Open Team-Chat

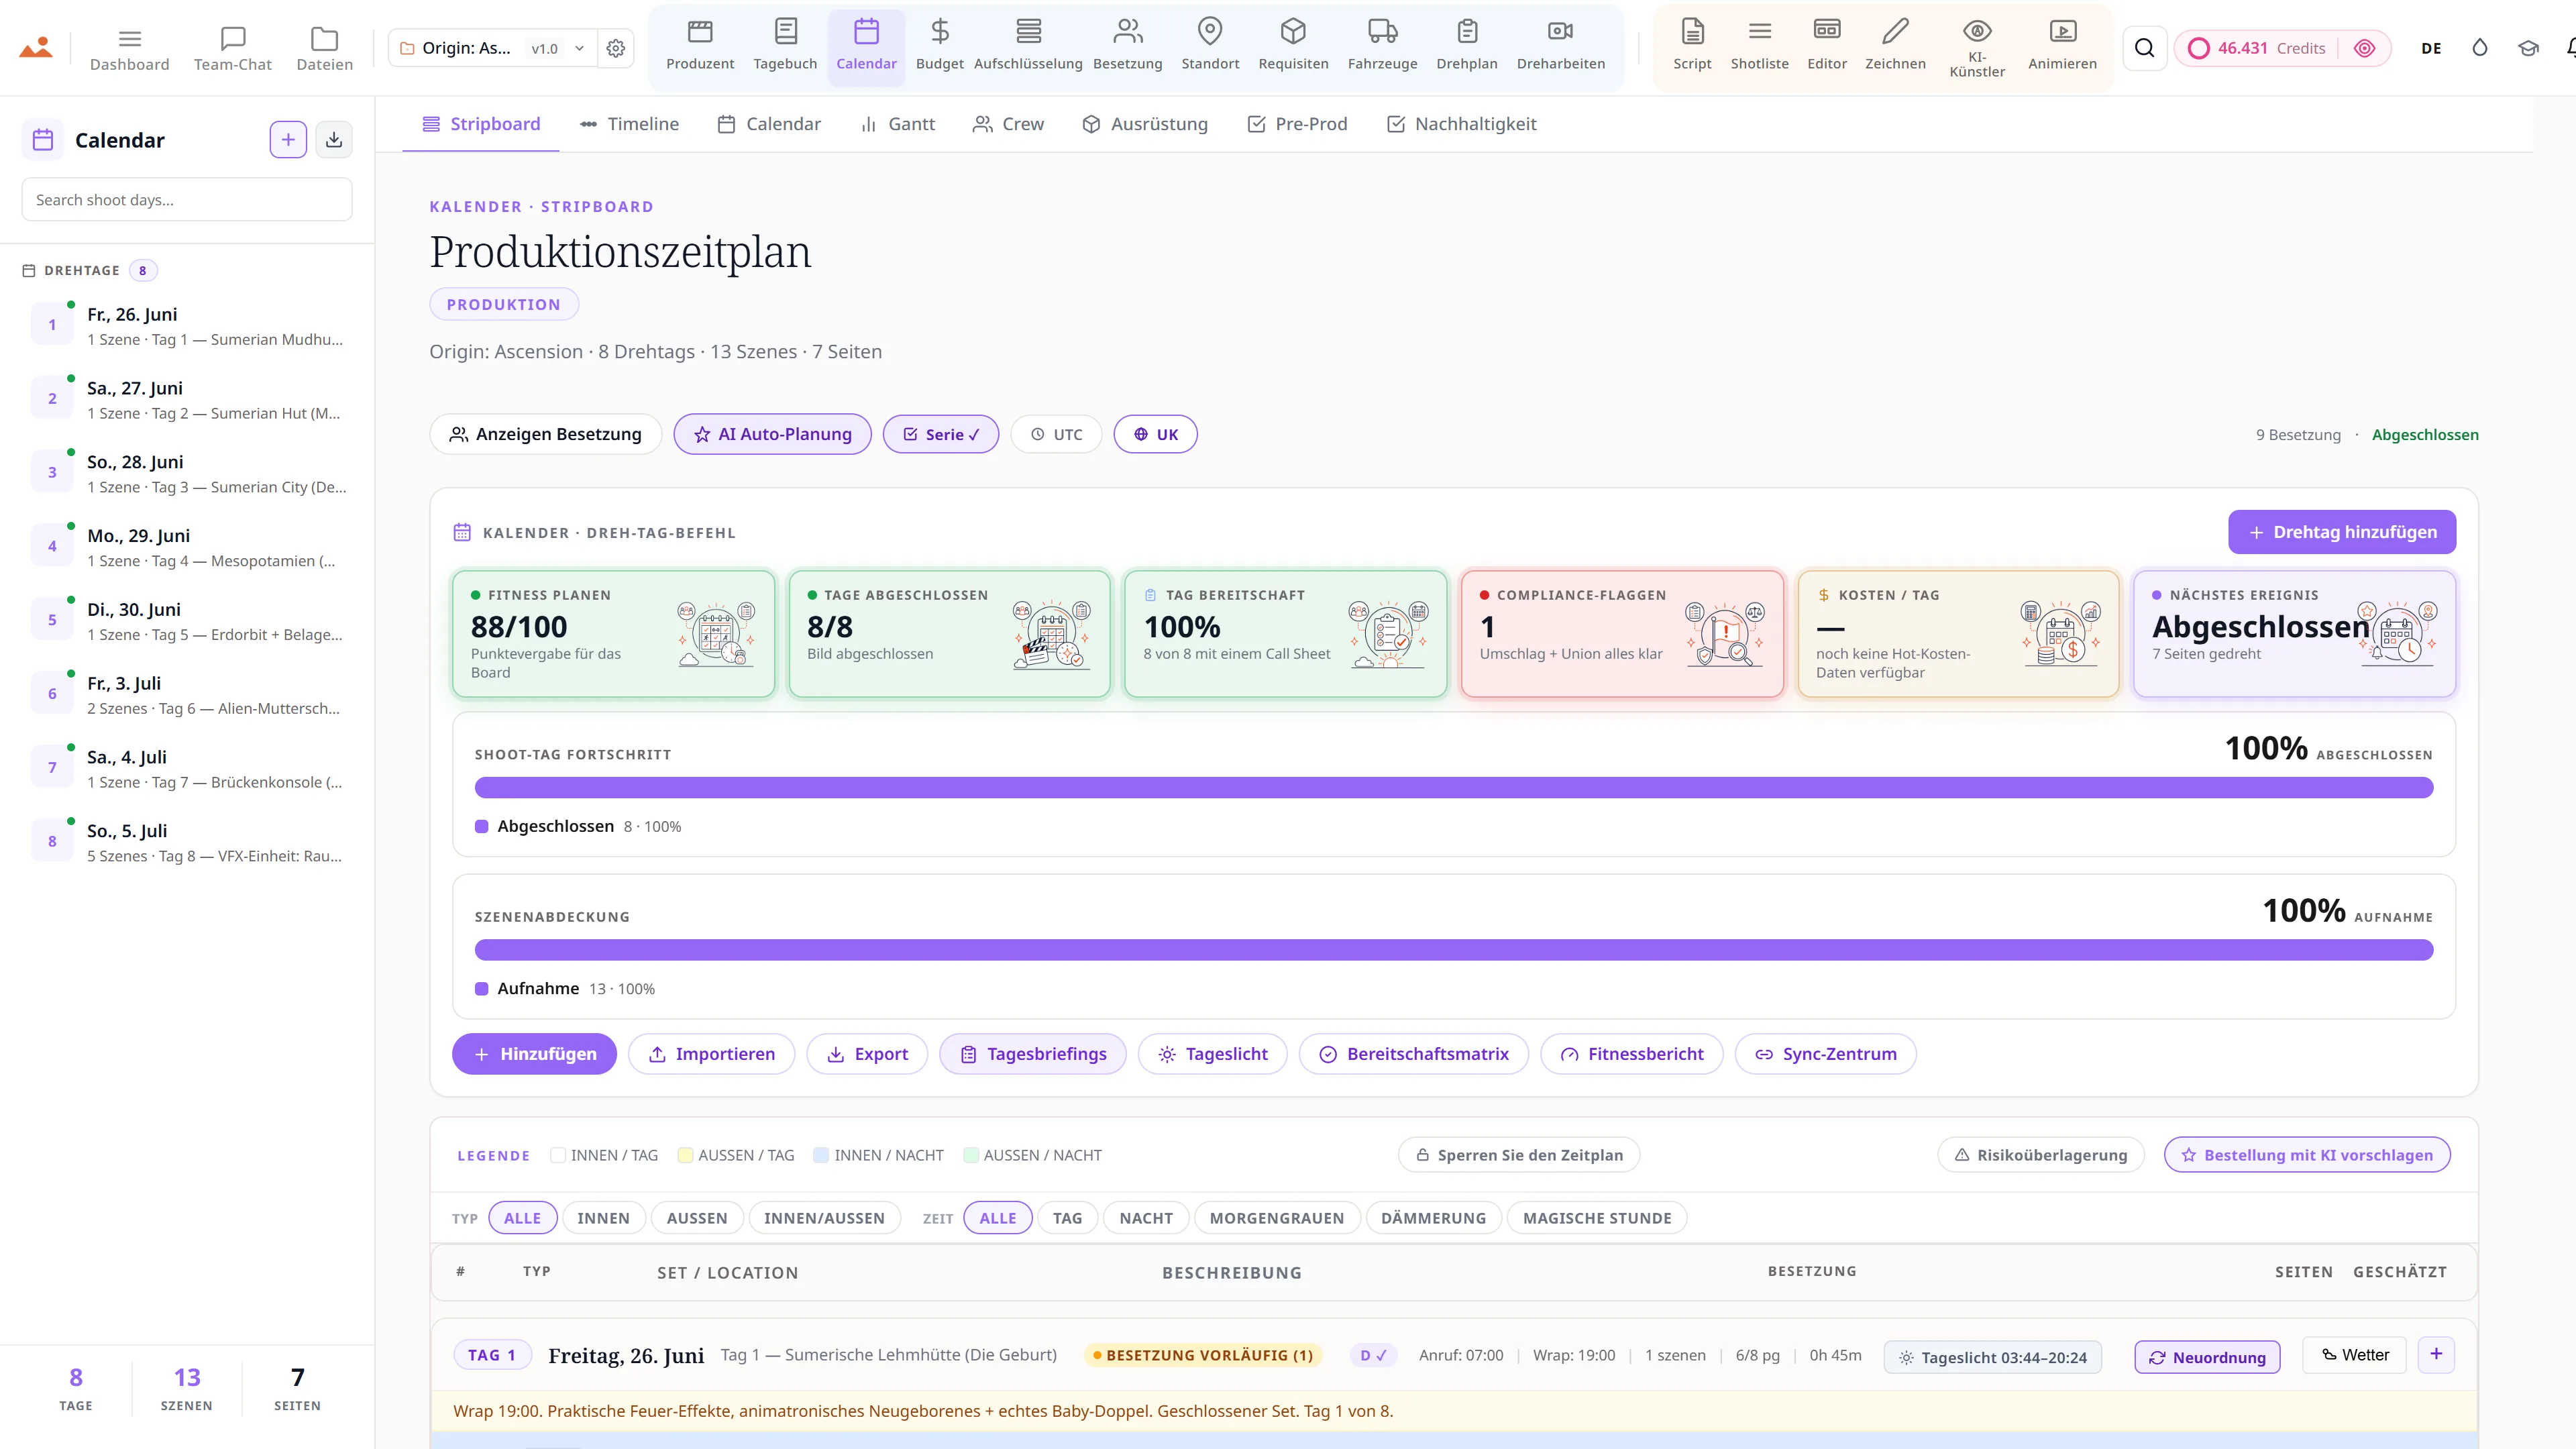[232, 48]
